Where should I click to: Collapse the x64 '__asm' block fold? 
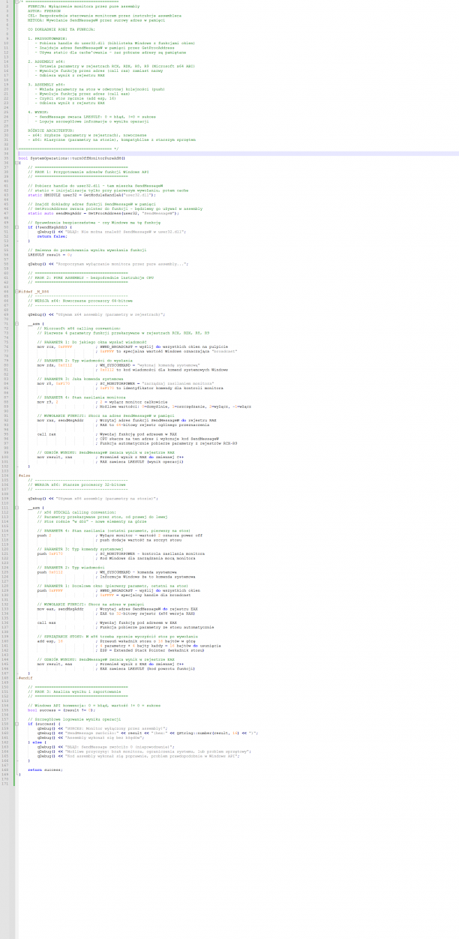16,323
